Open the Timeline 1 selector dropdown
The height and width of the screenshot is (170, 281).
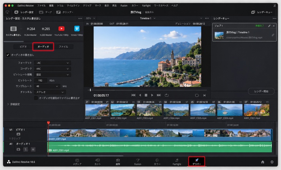(147, 18)
